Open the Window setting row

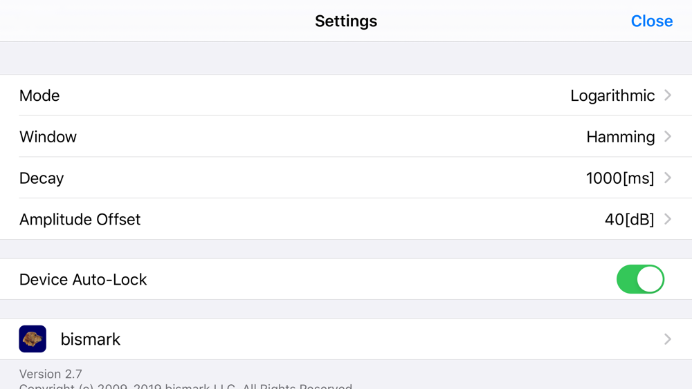(346, 137)
